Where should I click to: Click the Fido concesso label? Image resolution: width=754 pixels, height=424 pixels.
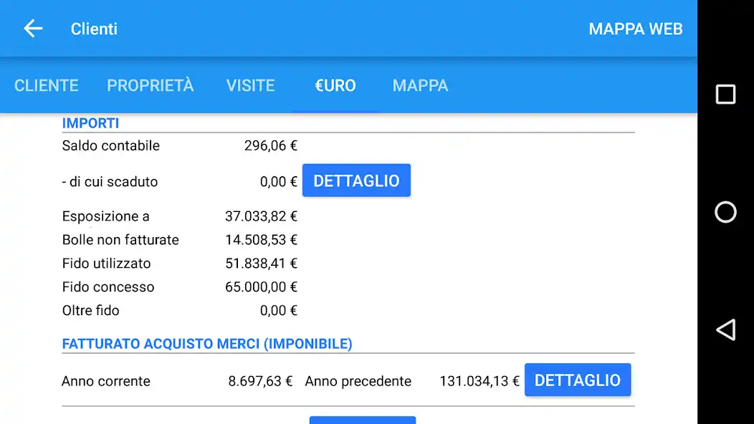(x=108, y=287)
